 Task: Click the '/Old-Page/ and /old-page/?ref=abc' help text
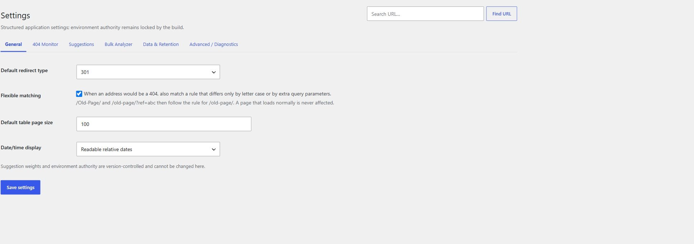[205, 103]
